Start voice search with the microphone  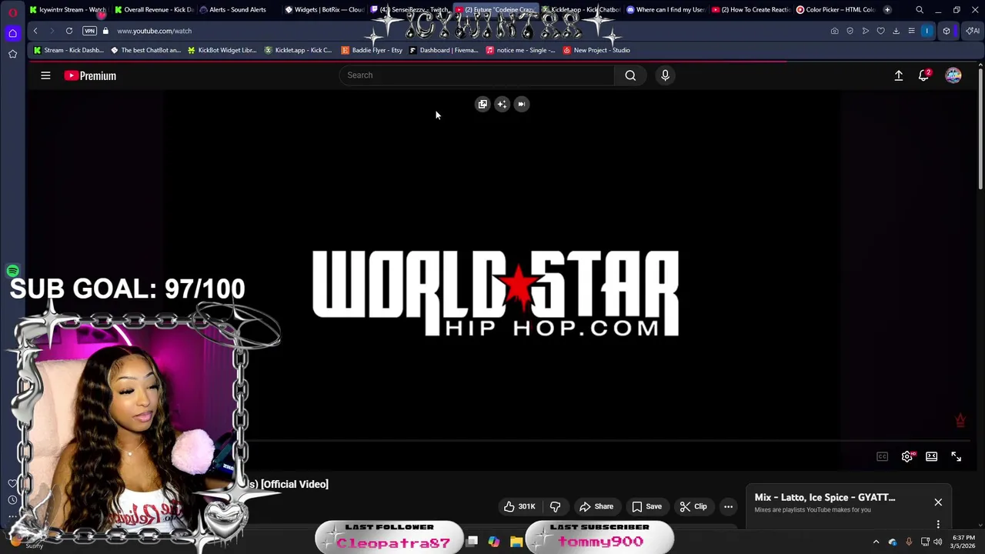(665, 75)
